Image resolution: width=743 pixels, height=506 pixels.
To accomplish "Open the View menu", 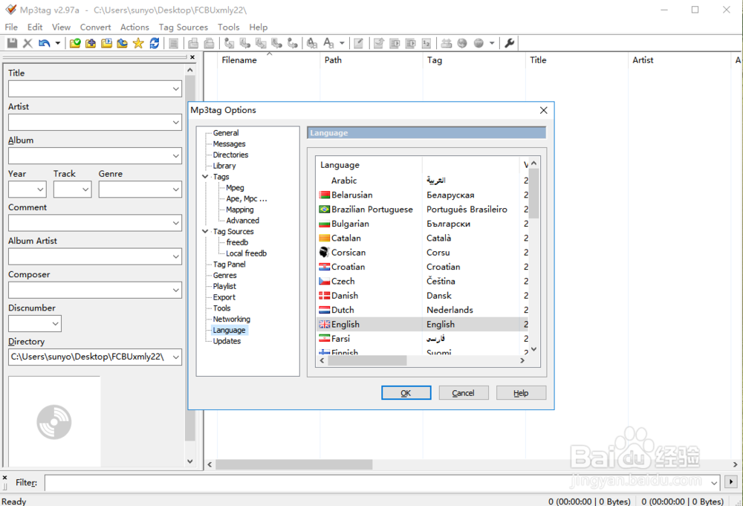I will pos(61,27).
